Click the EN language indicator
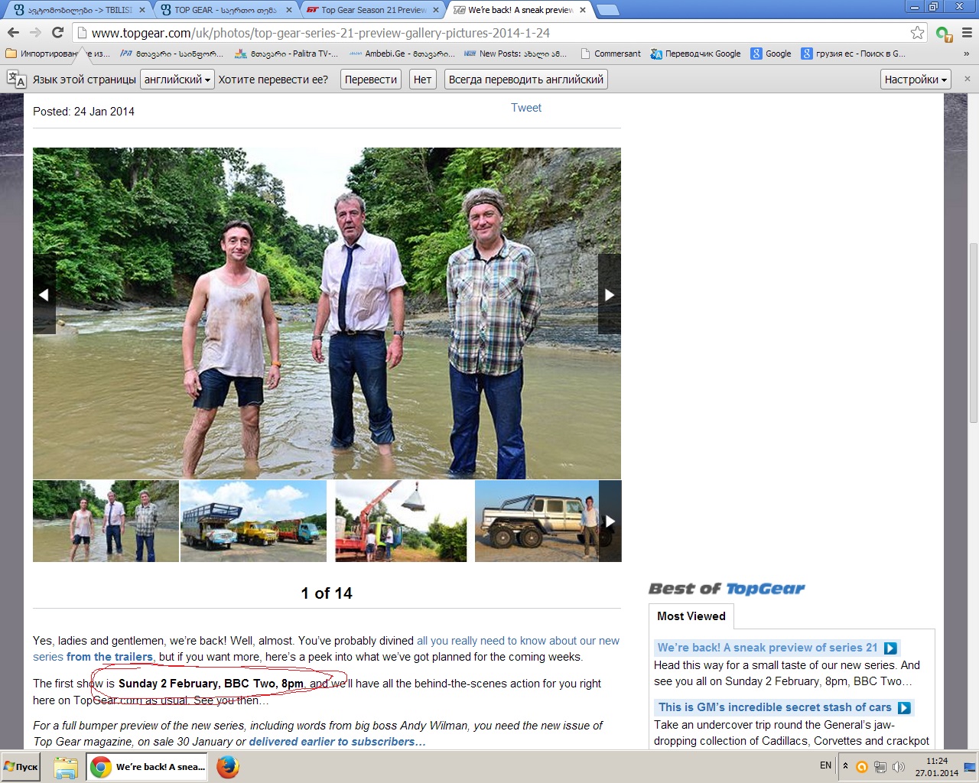 click(825, 765)
